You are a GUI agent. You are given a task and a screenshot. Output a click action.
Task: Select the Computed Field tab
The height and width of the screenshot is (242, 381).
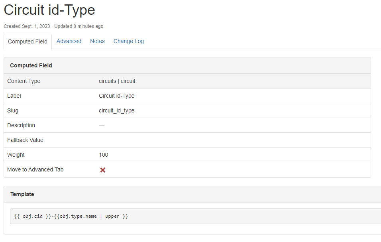tap(27, 41)
